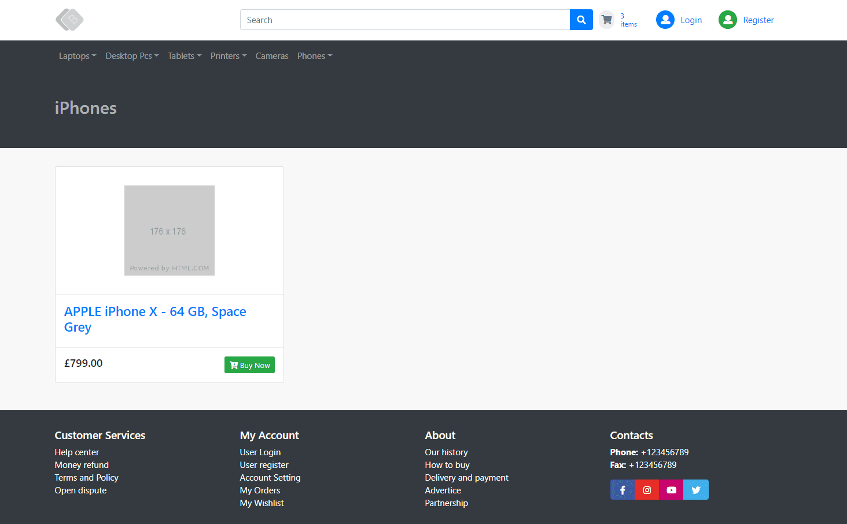Click the Phone: +123456789 contact text

point(649,452)
